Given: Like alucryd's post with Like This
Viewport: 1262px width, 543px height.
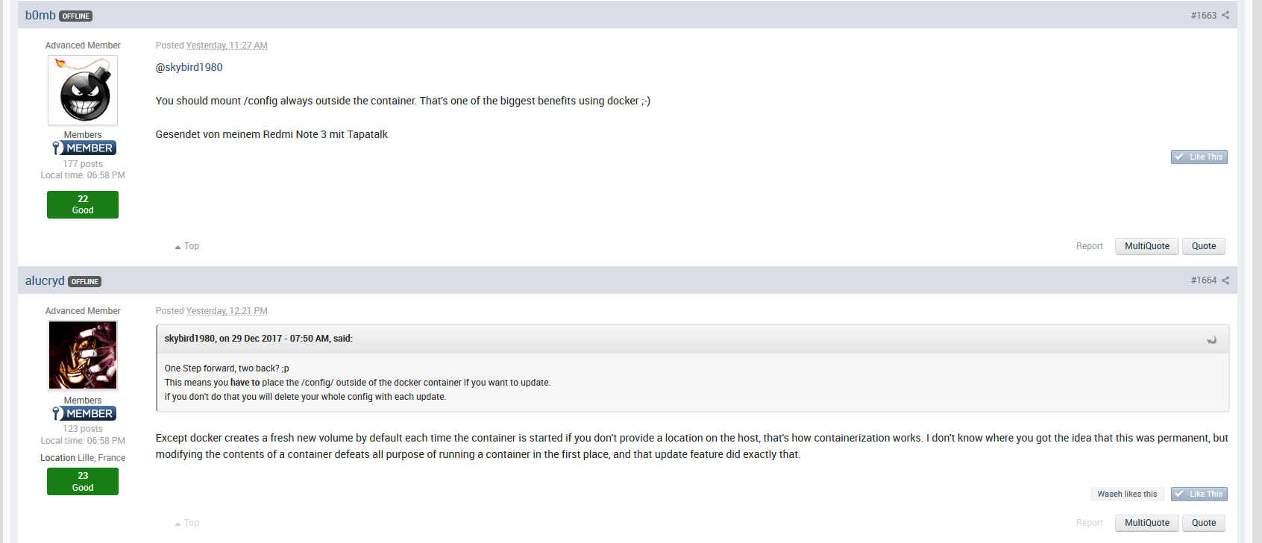Looking at the screenshot, I should (x=1199, y=494).
